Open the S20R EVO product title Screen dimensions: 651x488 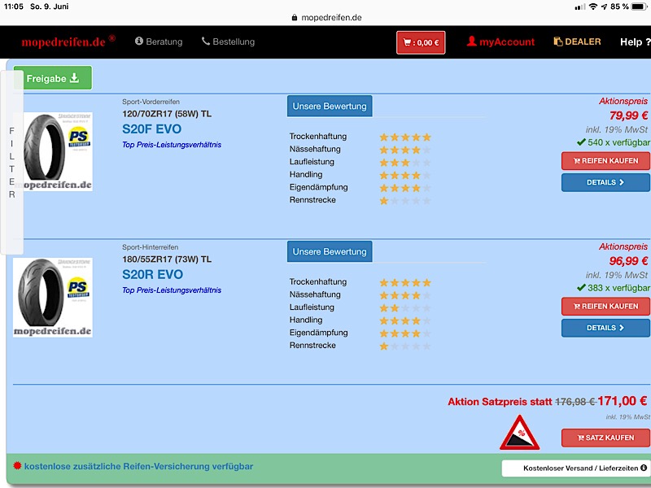point(152,274)
